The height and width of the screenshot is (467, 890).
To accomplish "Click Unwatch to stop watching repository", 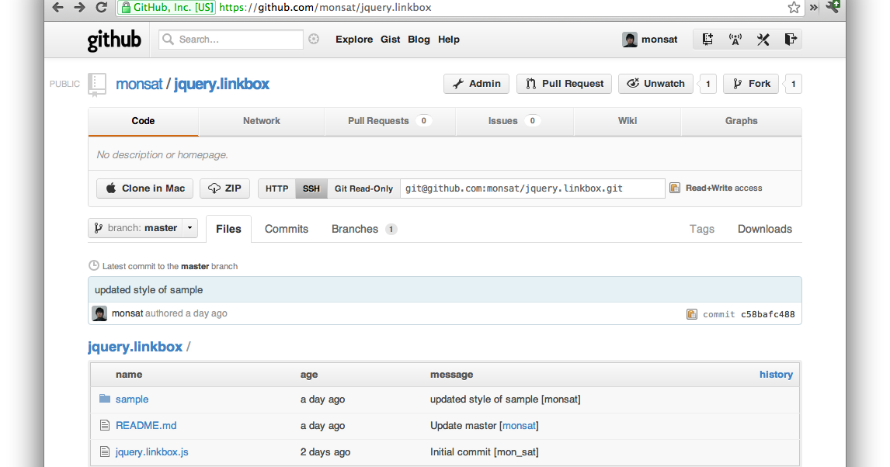I will click(655, 84).
